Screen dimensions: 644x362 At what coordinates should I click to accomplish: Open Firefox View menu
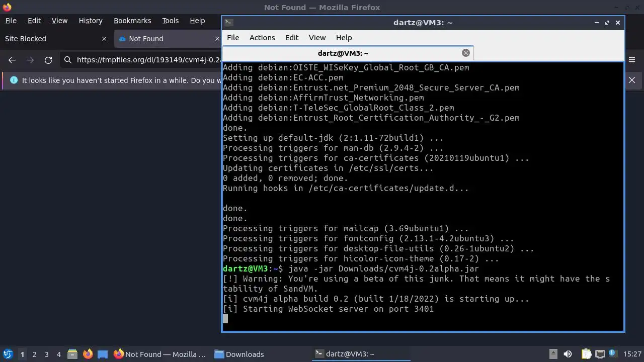[59, 21]
